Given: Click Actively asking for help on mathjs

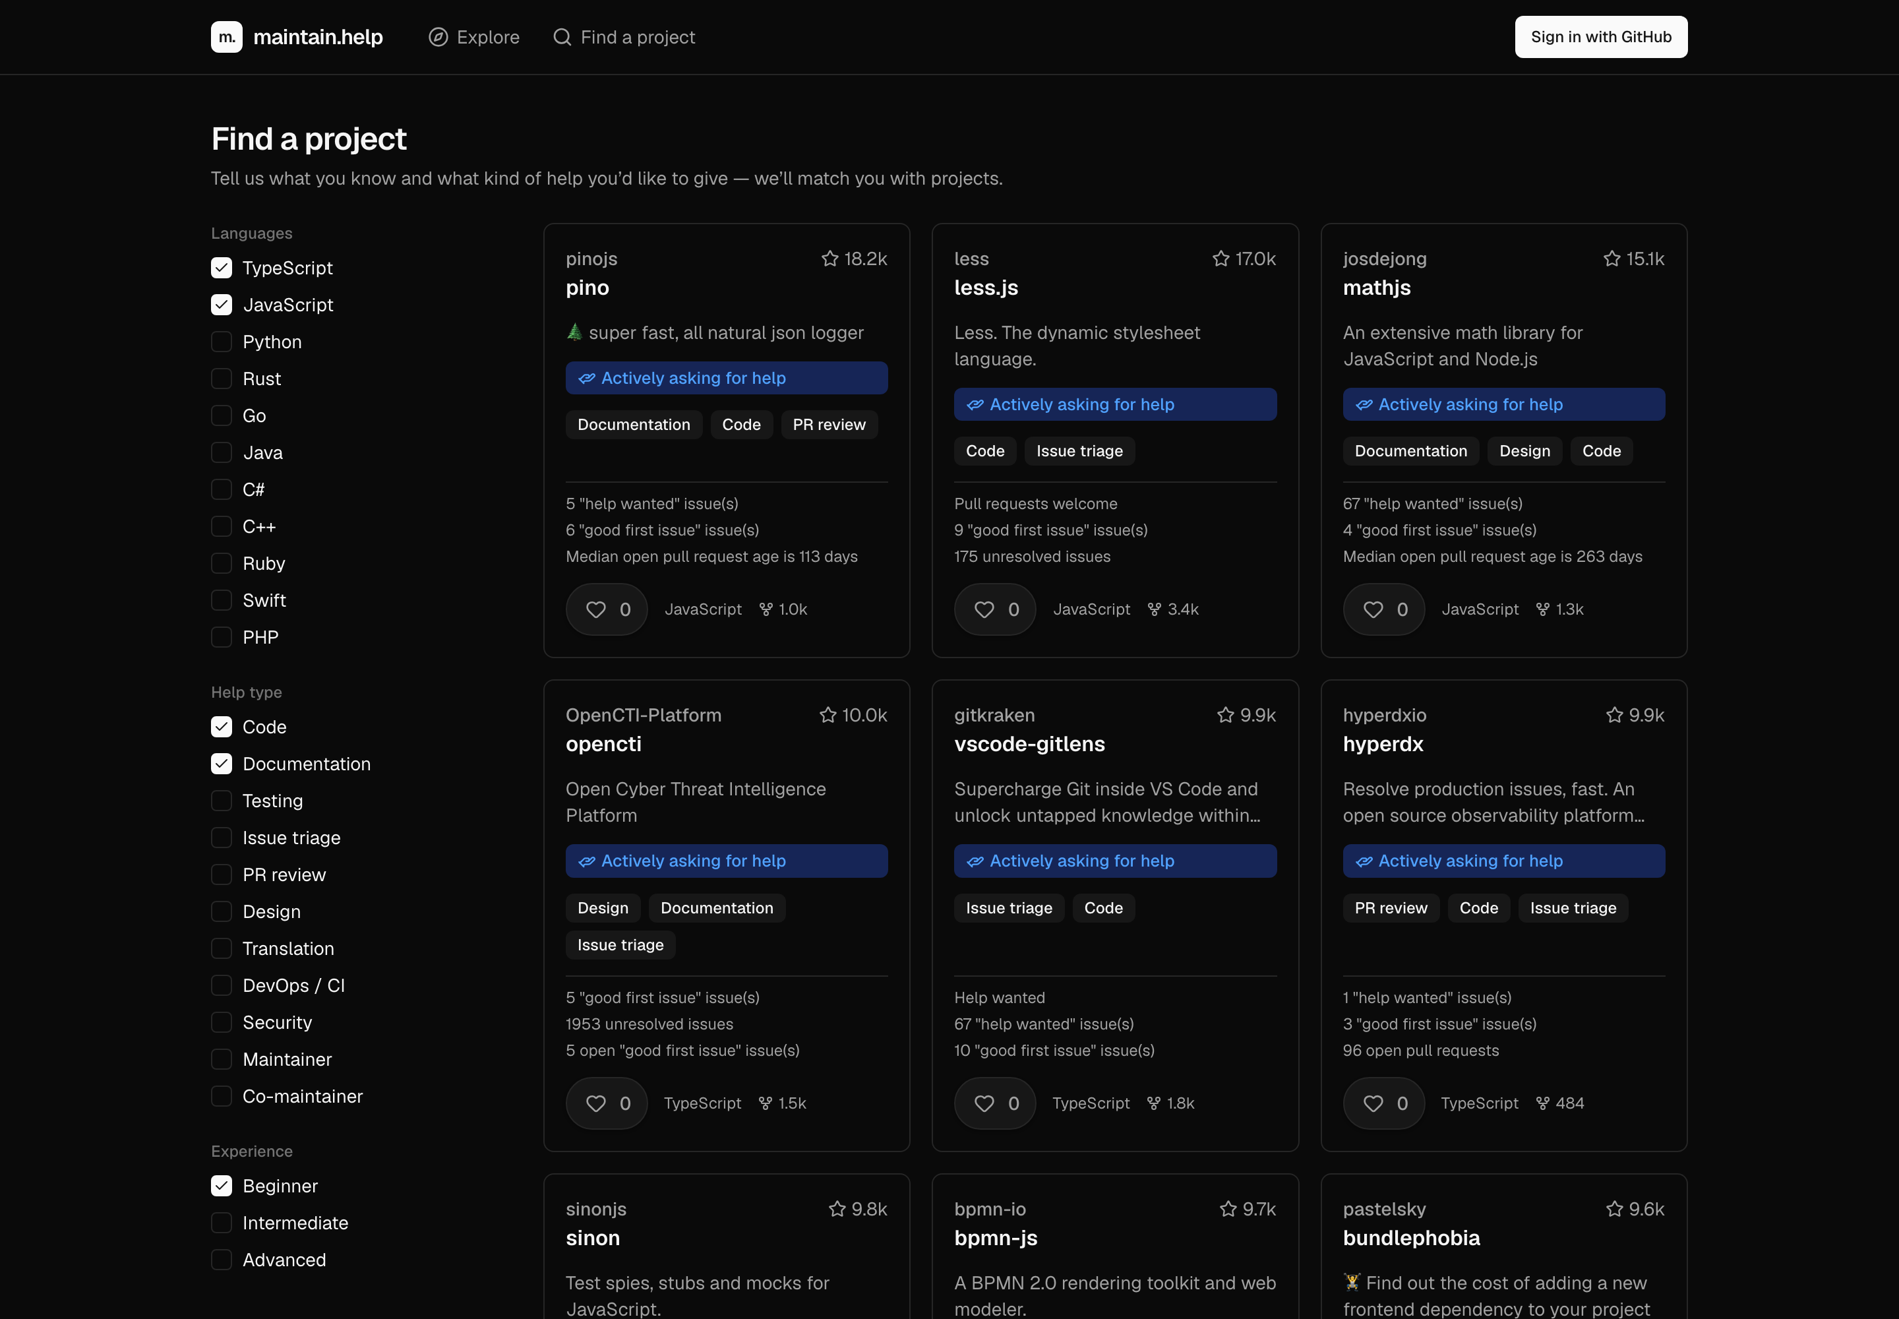Looking at the screenshot, I should [x=1503, y=404].
